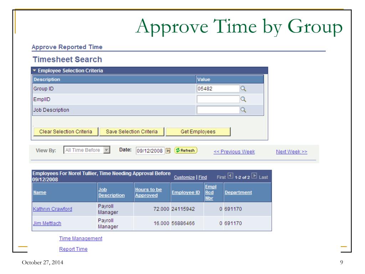Click the Refresh button
The height and width of the screenshot is (274, 365).
(186, 150)
